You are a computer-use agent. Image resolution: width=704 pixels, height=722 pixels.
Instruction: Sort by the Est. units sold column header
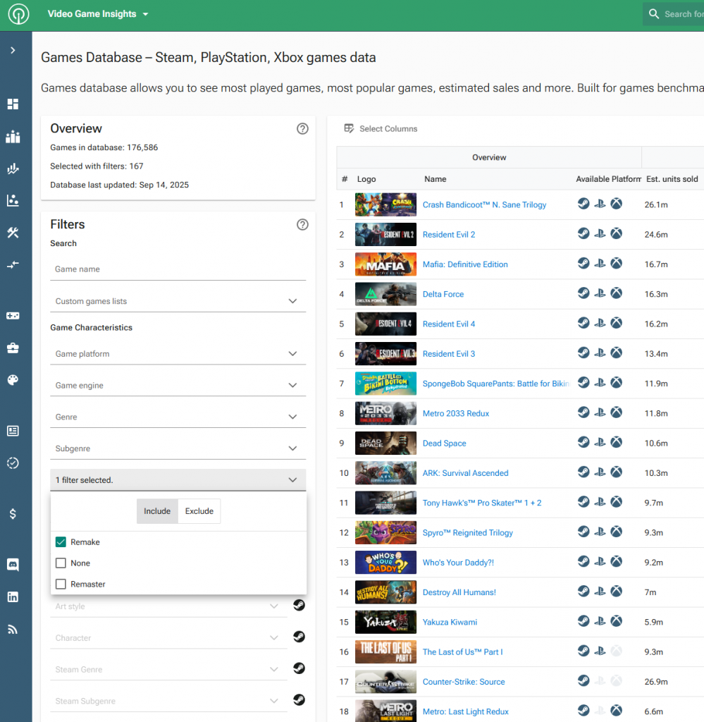click(672, 179)
